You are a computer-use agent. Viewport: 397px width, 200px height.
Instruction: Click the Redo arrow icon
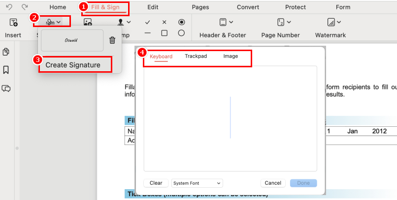point(24,7)
